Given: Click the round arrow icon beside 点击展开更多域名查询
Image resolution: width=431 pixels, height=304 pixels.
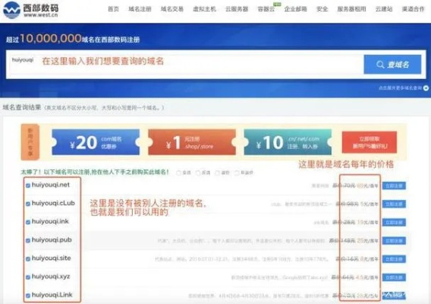Looking at the screenshot, I should pos(426,88).
